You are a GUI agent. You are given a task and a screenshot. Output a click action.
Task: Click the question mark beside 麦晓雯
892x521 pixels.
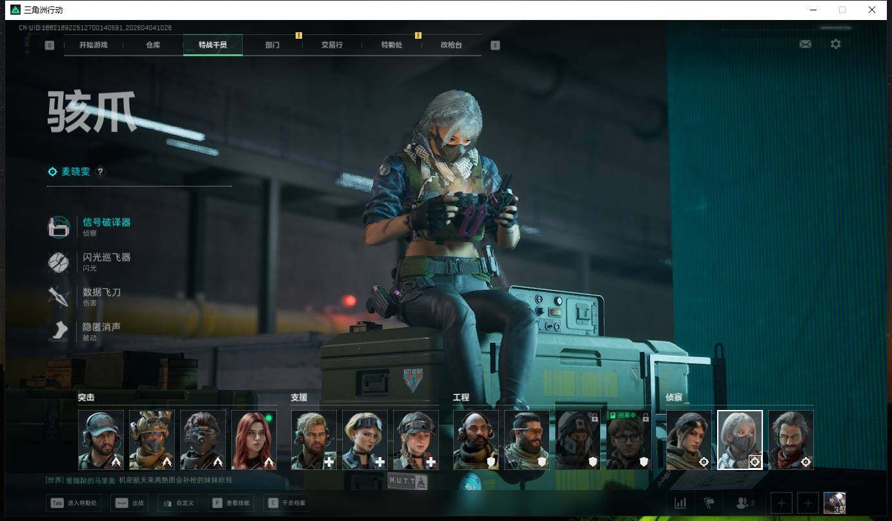100,172
